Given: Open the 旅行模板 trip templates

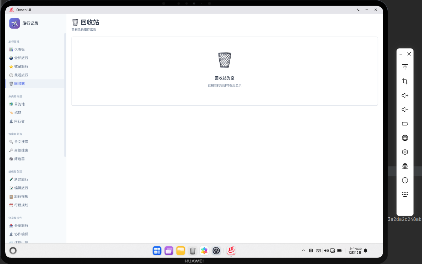Looking at the screenshot, I should tap(21, 196).
